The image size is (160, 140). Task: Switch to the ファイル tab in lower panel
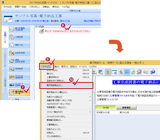[x=106, y=107]
